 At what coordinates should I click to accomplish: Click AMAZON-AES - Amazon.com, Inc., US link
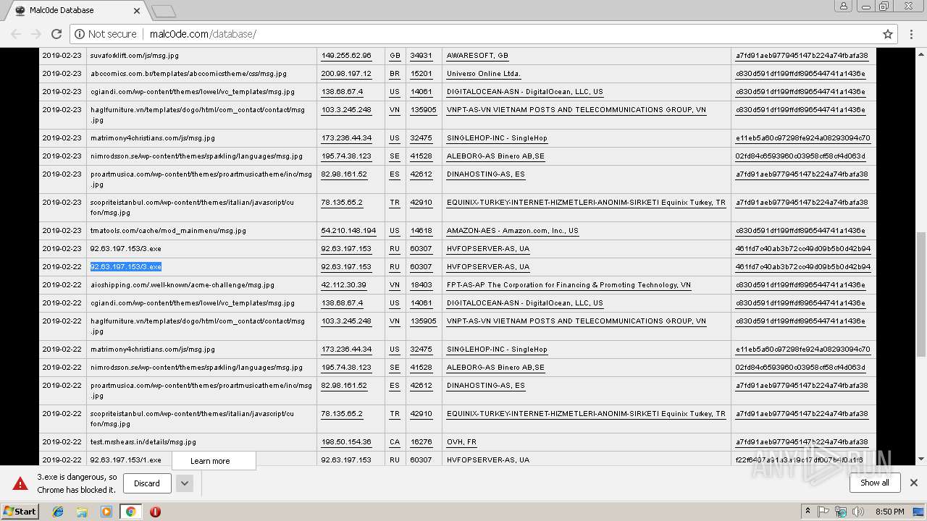click(x=513, y=231)
